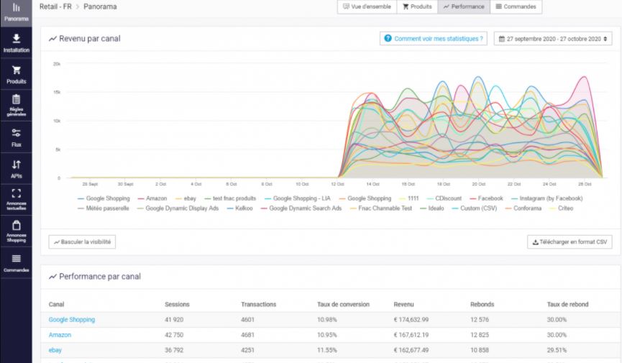
Task: Click the Sessions column header
Action: pos(177,305)
